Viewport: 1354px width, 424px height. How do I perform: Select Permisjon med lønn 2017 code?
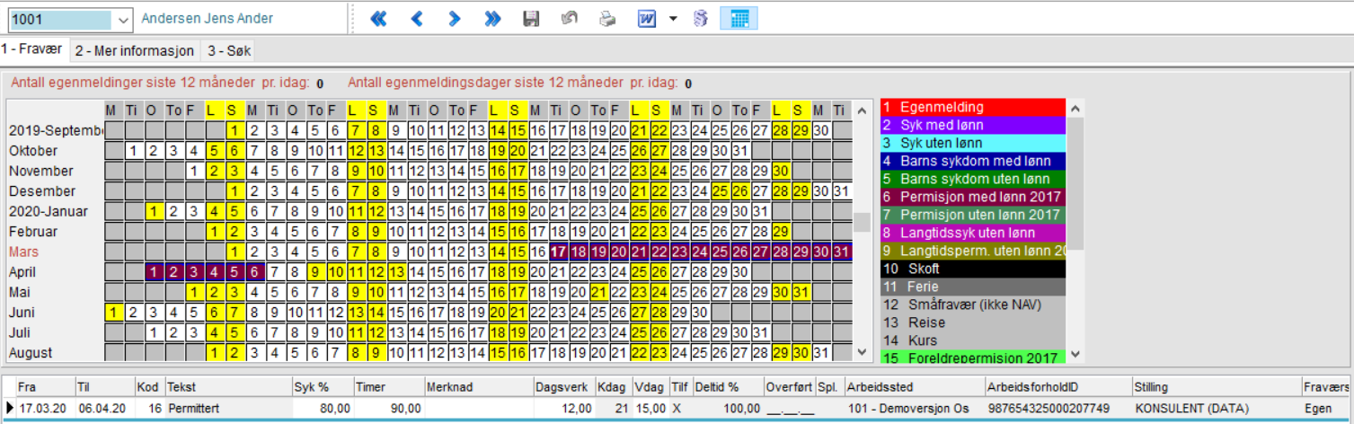[x=972, y=197]
